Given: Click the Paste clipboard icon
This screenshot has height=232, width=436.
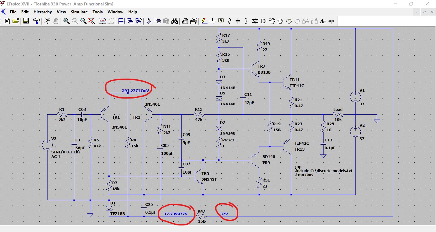Looking at the screenshot, I should (x=166, y=21).
